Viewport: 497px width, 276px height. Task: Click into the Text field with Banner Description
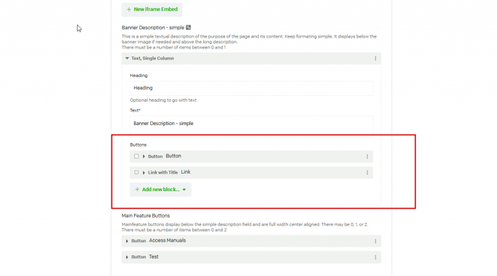(x=251, y=124)
